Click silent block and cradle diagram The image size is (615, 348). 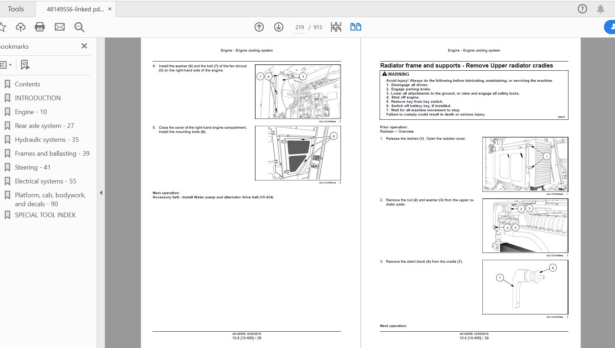tap(525, 287)
